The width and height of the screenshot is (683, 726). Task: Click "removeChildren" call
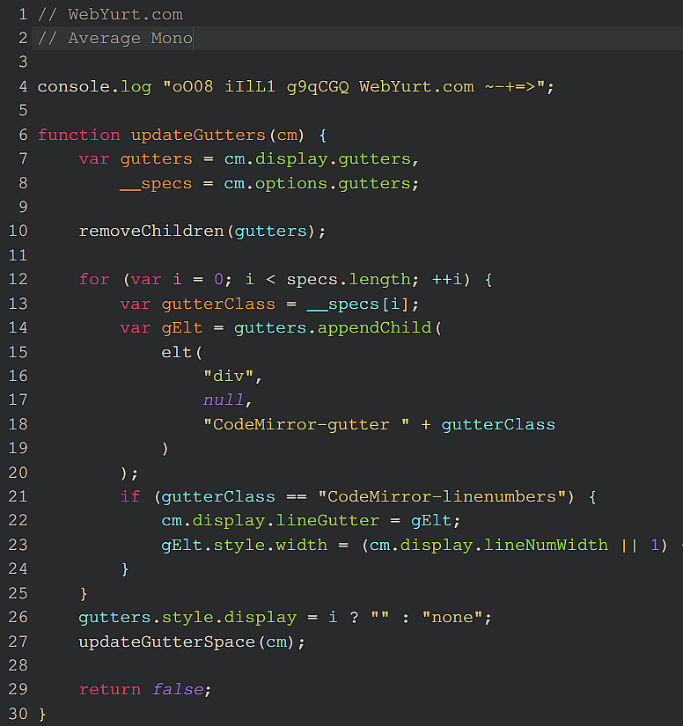[x=151, y=231]
